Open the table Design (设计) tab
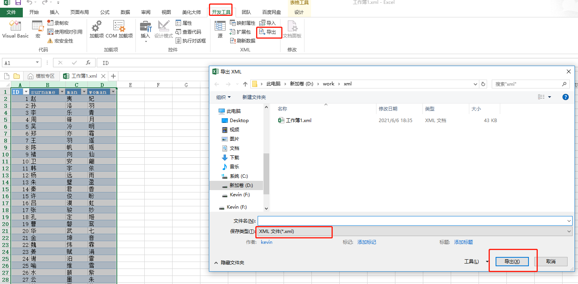Viewport: 578px width, 284px height. pyautogui.click(x=299, y=12)
